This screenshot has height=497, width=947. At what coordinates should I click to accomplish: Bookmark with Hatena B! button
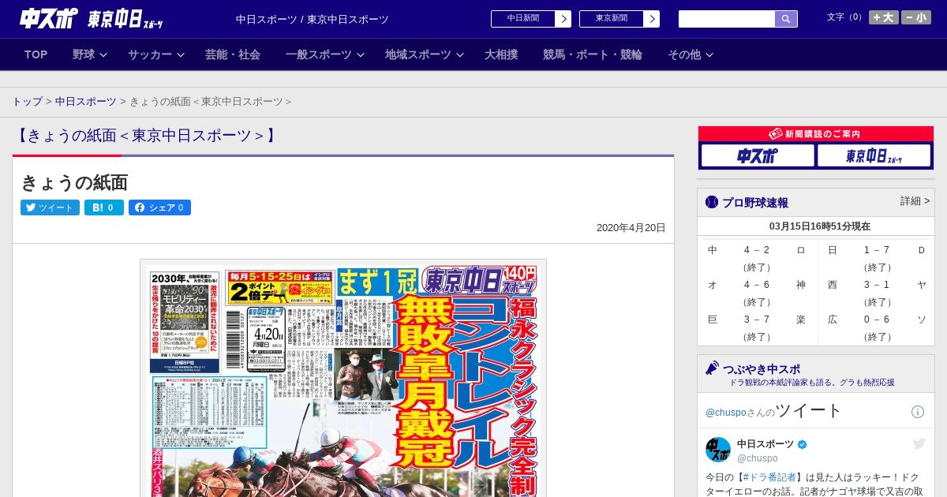click(104, 207)
